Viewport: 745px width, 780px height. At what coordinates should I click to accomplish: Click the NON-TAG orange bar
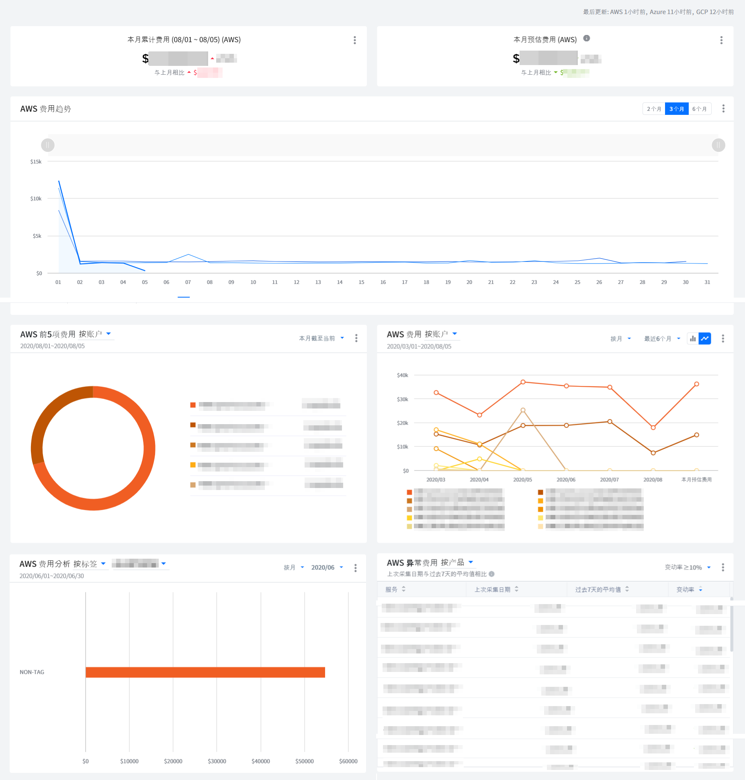tap(205, 672)
